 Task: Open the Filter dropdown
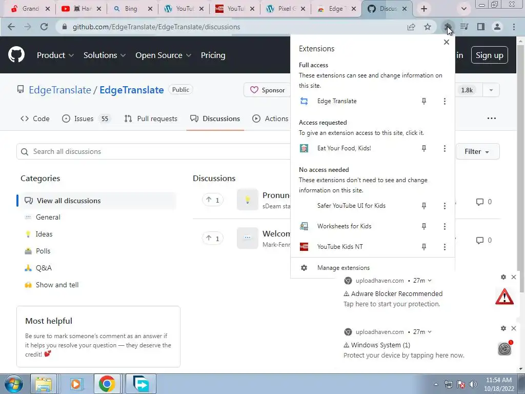477,151
